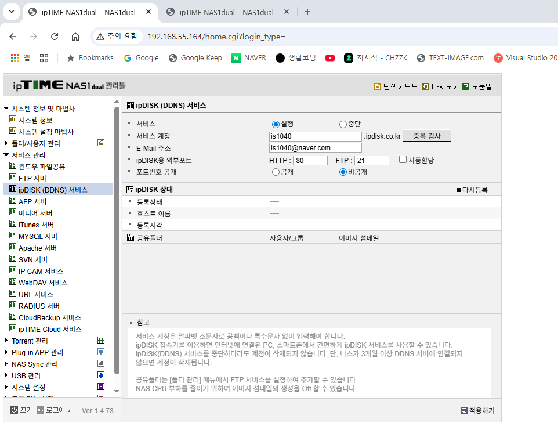Reload the page with browser refresh icon
Screen dimensions: 558x441
click(55, 37)
